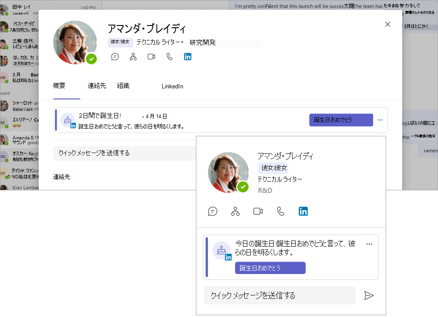This screenshot has width=438, height=317.
Task: Click the large profile photo of アマンダ
Action: pos(75,42)
